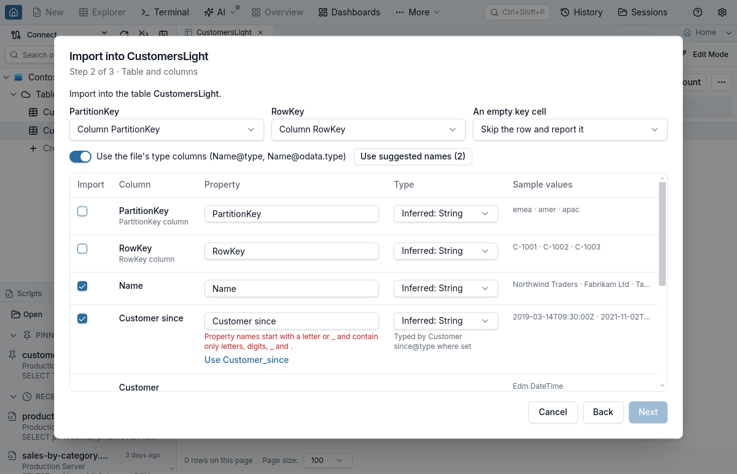Go back to the previous import step

603,412
